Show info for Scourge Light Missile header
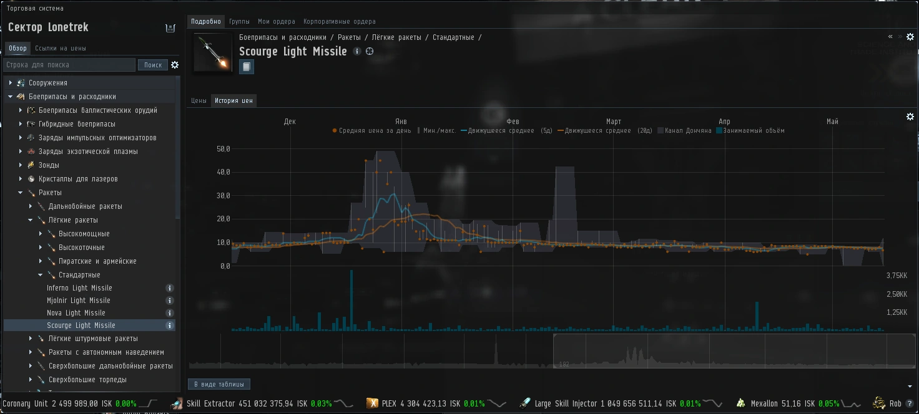 [x=357, y=51]
